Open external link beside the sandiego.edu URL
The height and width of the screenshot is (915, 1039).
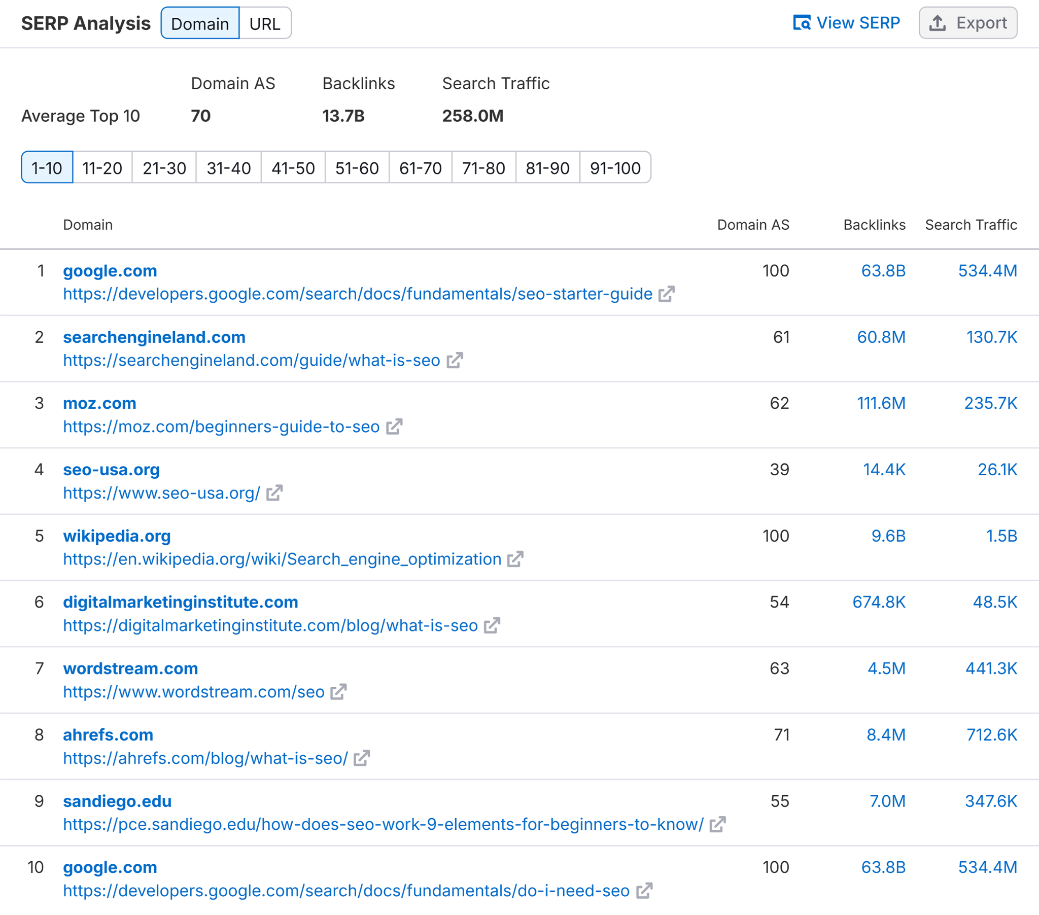(718, 825)
